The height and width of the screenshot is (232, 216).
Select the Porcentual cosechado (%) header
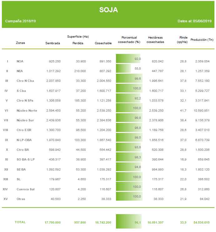pyautogui.click(x=129, y=40)
